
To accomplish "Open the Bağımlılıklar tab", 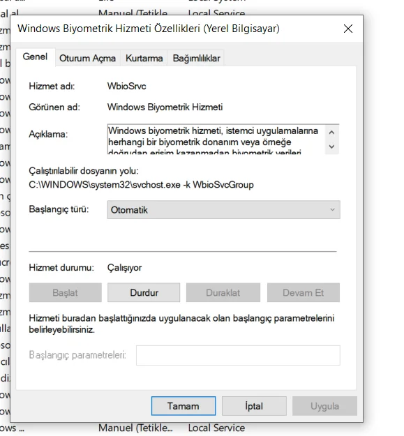I will (x=196, y=59).
